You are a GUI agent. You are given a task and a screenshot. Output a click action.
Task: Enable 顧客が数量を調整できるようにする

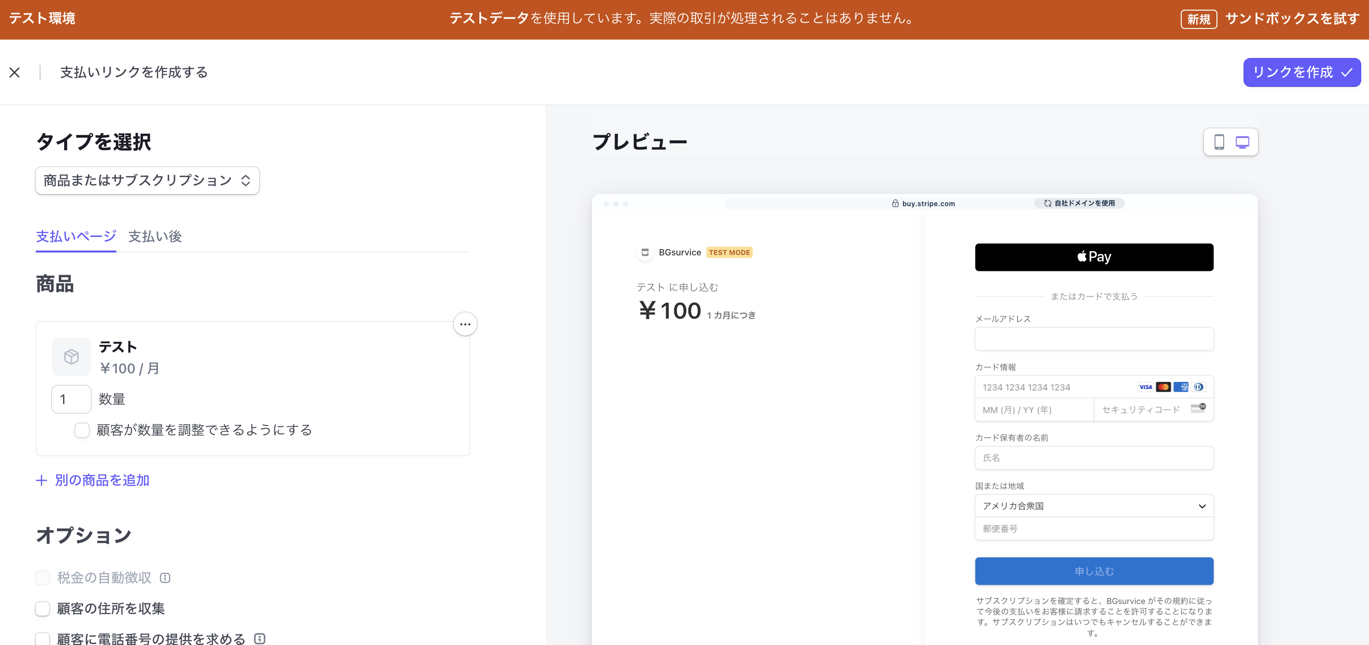82,430
